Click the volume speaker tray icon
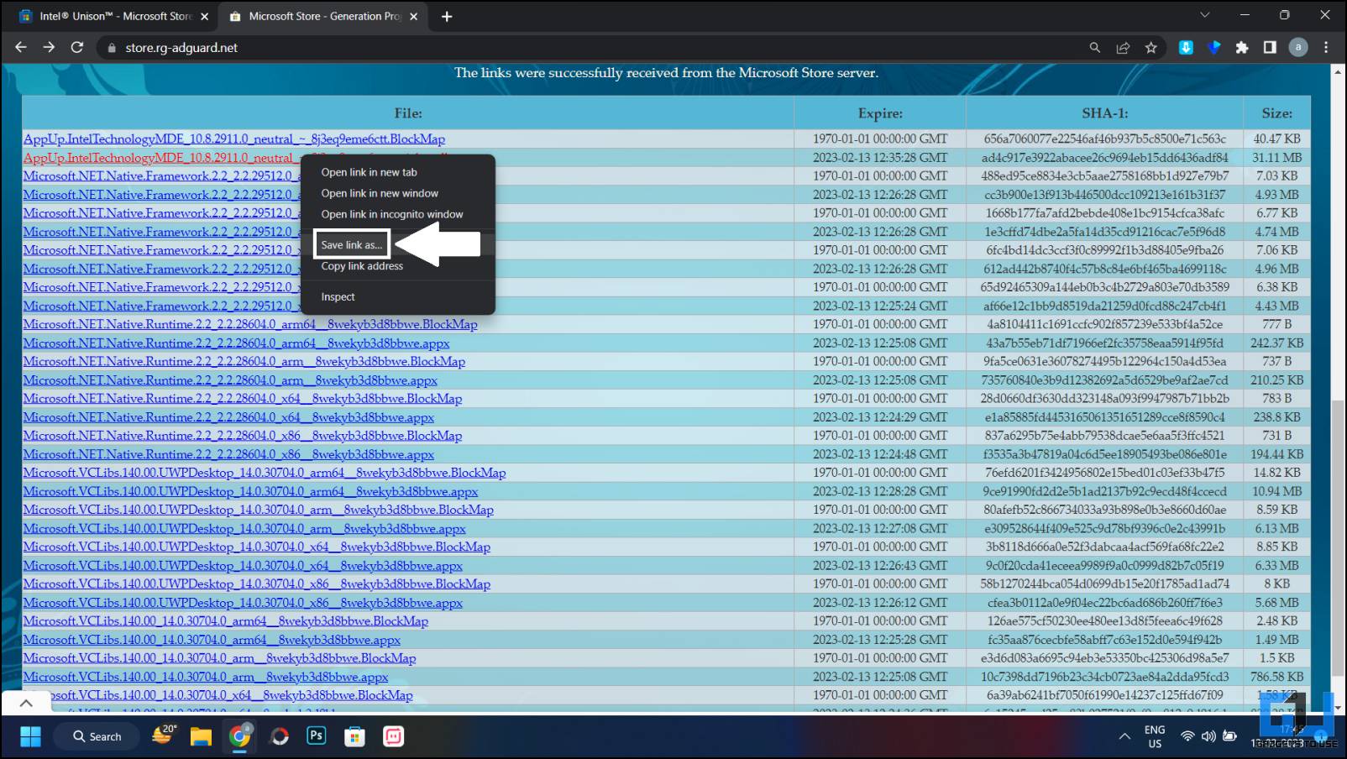1347x759 pixels. click(1208, 736)
